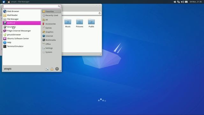
Task: Open the network connection tray icon
Action: click(178, 2)
